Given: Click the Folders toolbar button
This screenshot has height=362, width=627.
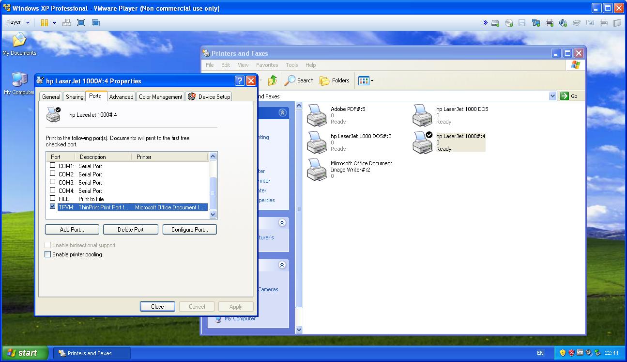Looking at the screenshot, I should (x=335, y=80).
